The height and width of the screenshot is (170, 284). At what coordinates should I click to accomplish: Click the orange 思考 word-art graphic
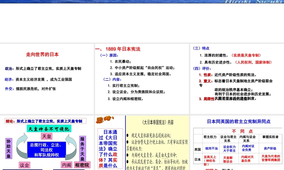coord(105,120)
